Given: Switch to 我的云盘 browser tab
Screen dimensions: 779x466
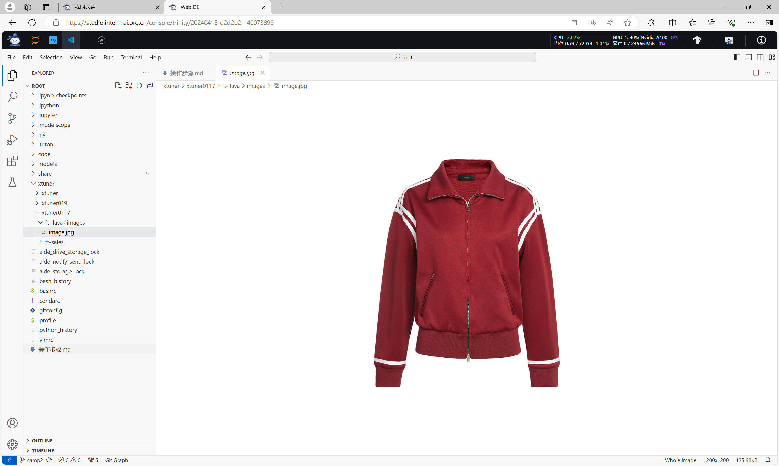Looking at the screenshot, I should pos(111,7).
